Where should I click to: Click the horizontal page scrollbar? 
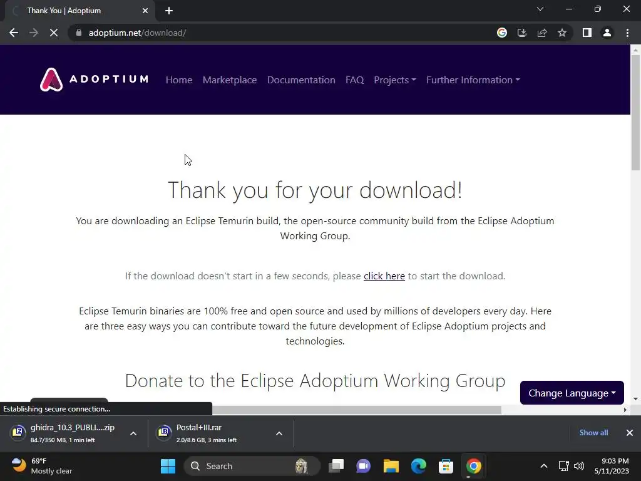coord(356,410)
